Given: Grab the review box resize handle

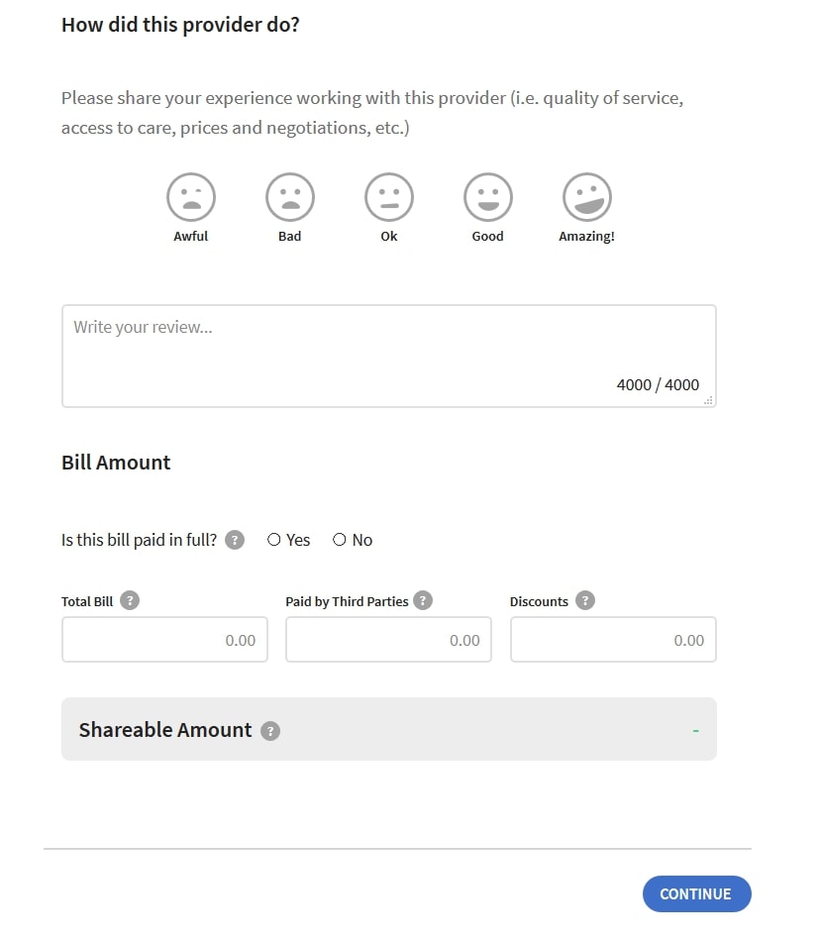Looking at the screenshot, I should (708, 399).
